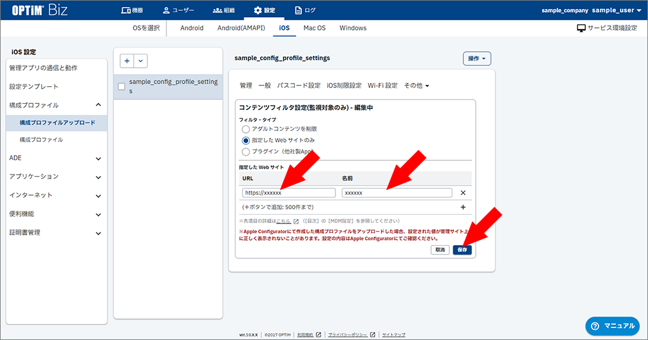
Task: Click the 取消 cancel button
Action: [x=440, y=250]
